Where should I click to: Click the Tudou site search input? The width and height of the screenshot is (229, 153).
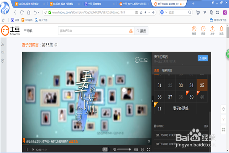93,31
